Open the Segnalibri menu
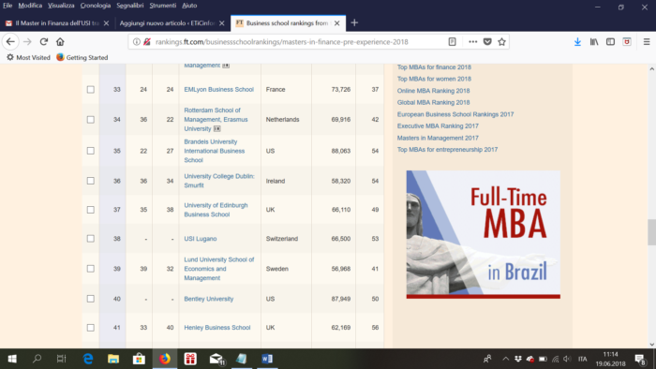Screen dimensions: 656x369 tap(130, 6)
